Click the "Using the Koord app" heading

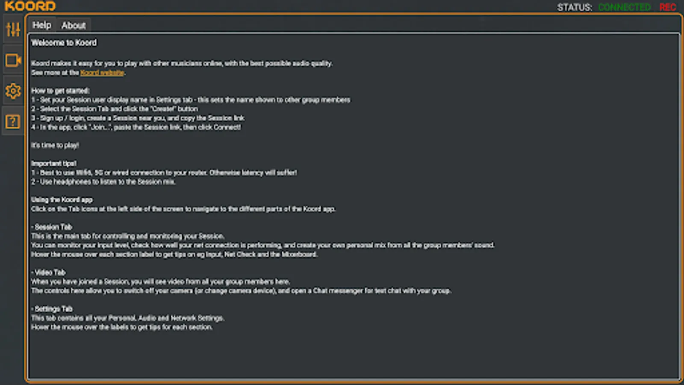pos(62,200)
